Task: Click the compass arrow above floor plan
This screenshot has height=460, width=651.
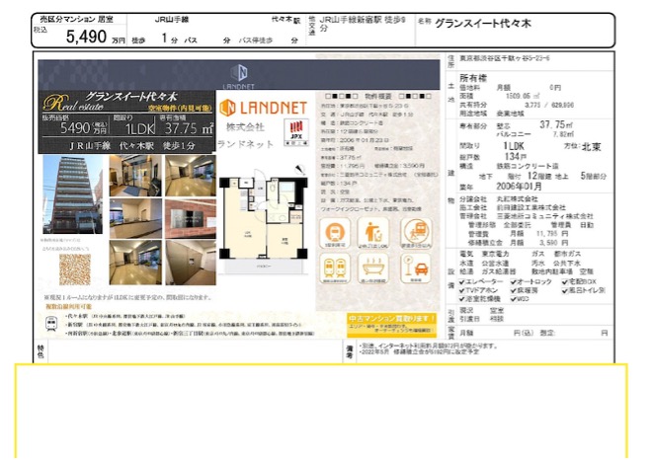Action: click(300, 170)
